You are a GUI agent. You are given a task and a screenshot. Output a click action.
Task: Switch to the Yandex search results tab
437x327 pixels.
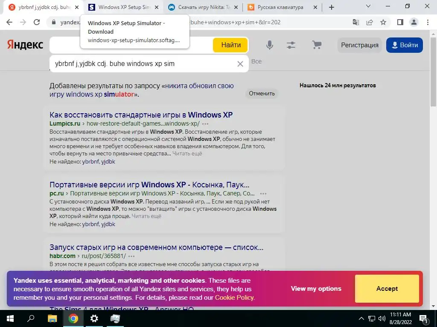[43, 7]
